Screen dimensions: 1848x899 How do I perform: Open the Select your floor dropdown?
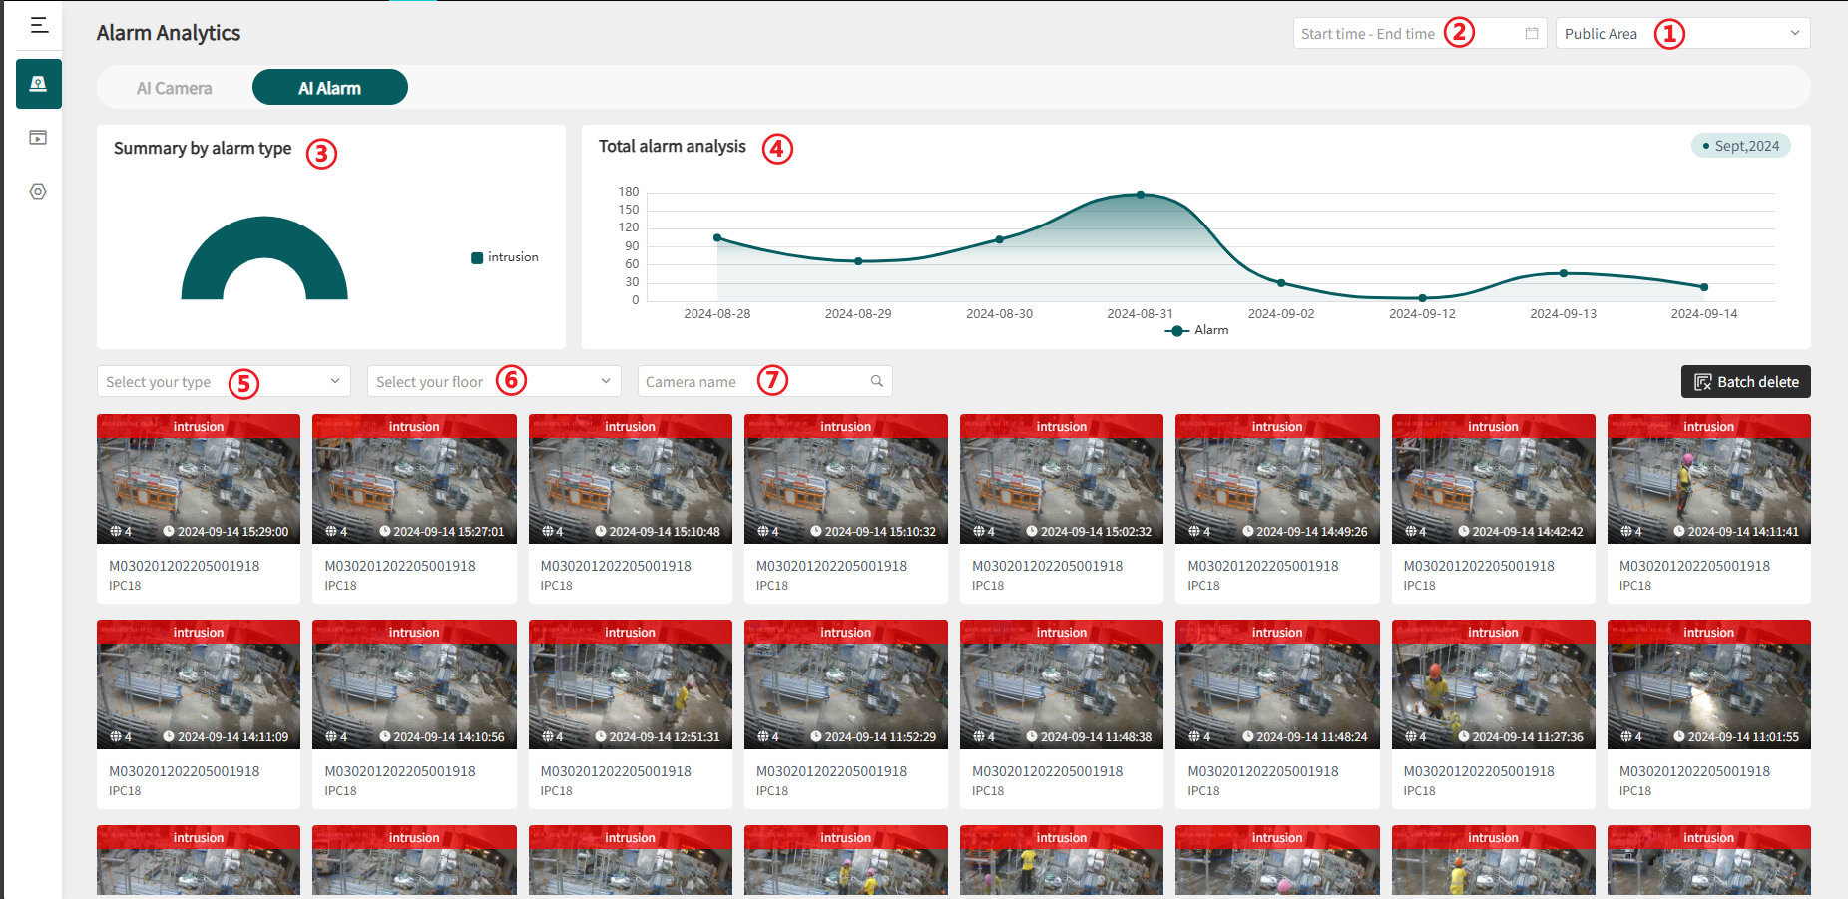[x=494, y=381]
